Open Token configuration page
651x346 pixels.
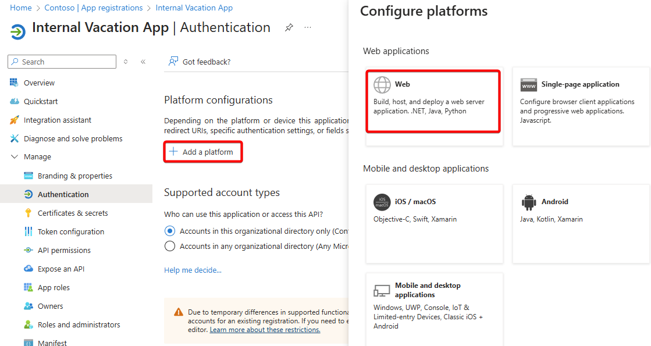[71, 232]
